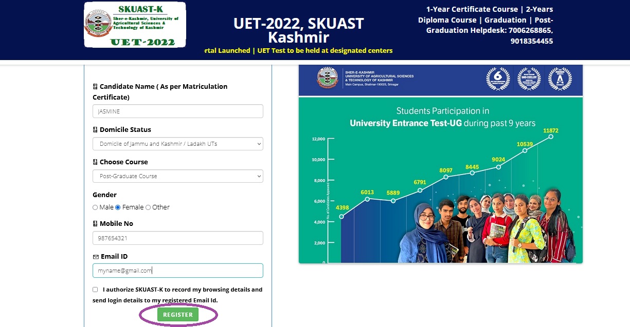Click the 6013 value on the chart

click(367, 193)
